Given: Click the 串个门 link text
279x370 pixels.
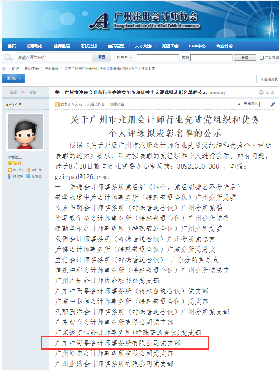Looking at the screenshot, I should point(18,170).
